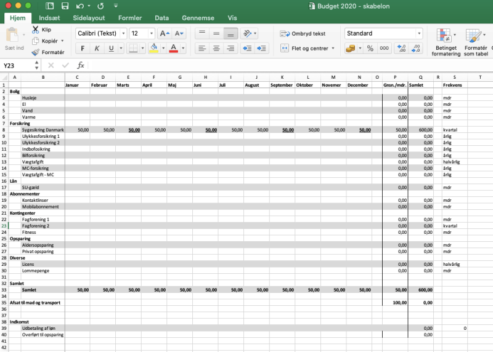Viewport: 493px width, 352px height.
Task: Open the Standard number format dropdown
Action: 384,33
